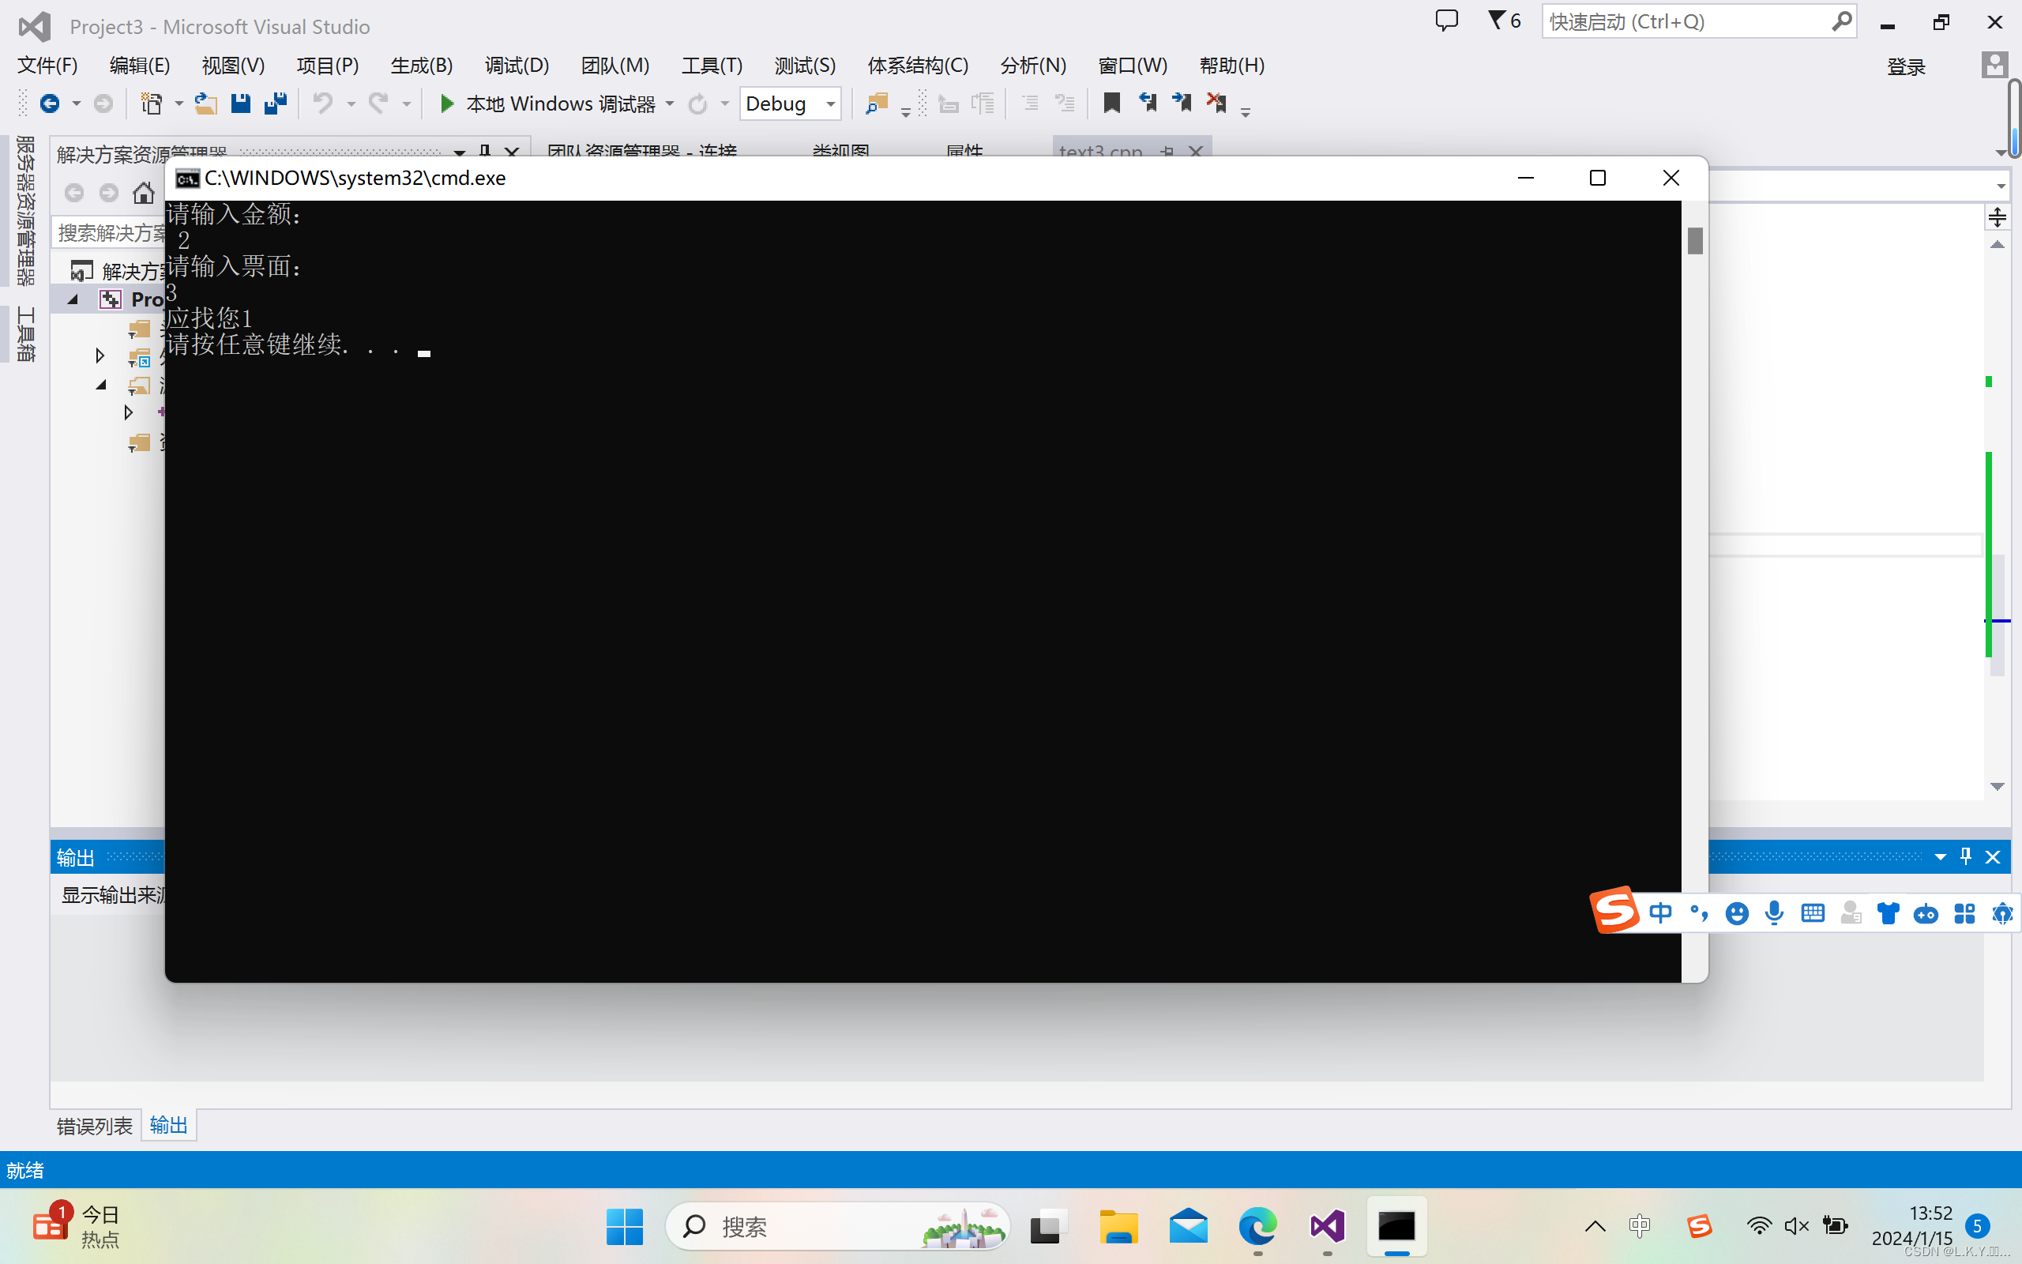Open the debugger target dropdown arrow

(x=670, y=103)
